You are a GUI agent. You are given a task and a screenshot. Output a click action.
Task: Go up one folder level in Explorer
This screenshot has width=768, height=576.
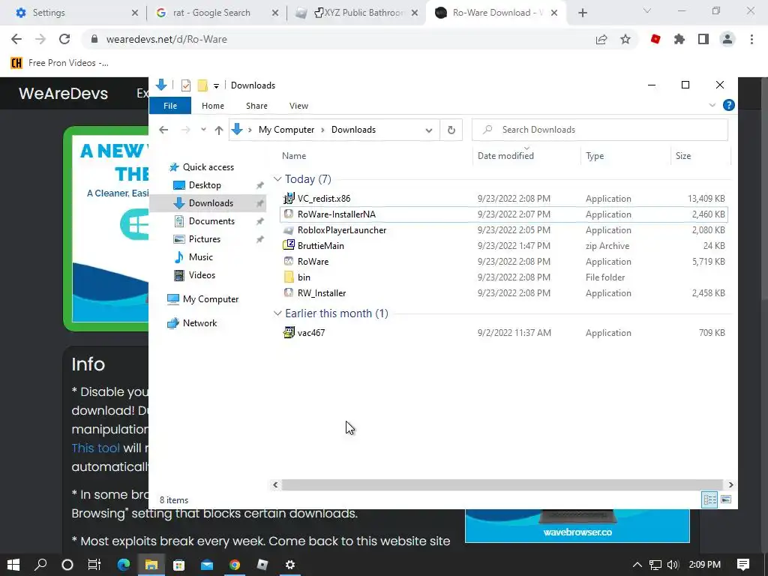pyautogui.click(x=219, y=130)
